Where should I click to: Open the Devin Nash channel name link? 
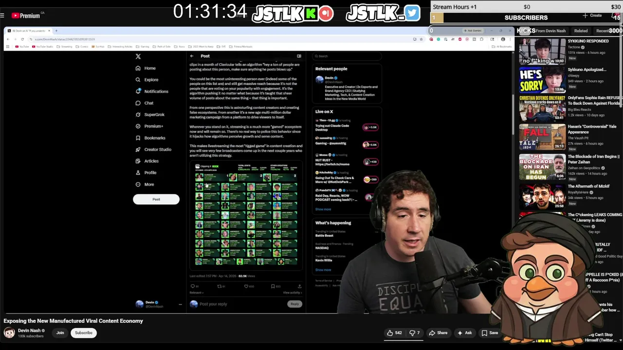point(29,331)
